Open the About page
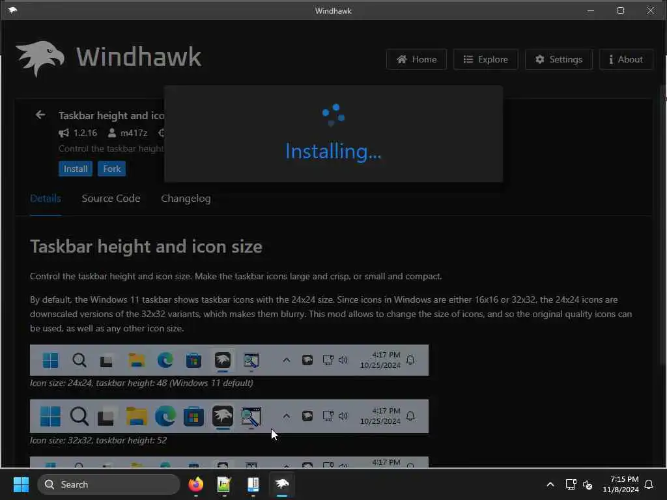This screenshot has width=667, height=500. (x=626, y=59)
